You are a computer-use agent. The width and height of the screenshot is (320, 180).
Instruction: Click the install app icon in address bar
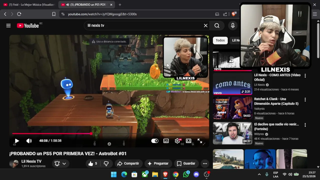click(217, 14)
